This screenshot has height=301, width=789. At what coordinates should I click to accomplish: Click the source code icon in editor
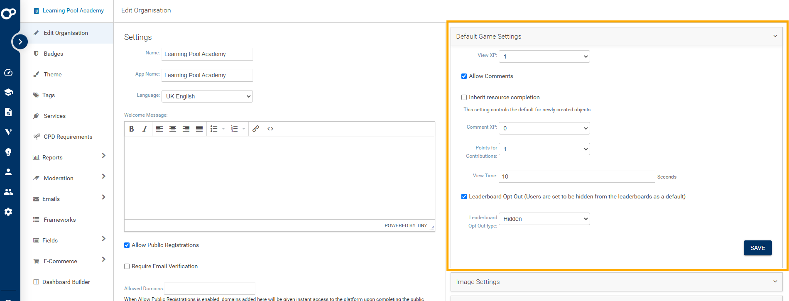point(270,129)
